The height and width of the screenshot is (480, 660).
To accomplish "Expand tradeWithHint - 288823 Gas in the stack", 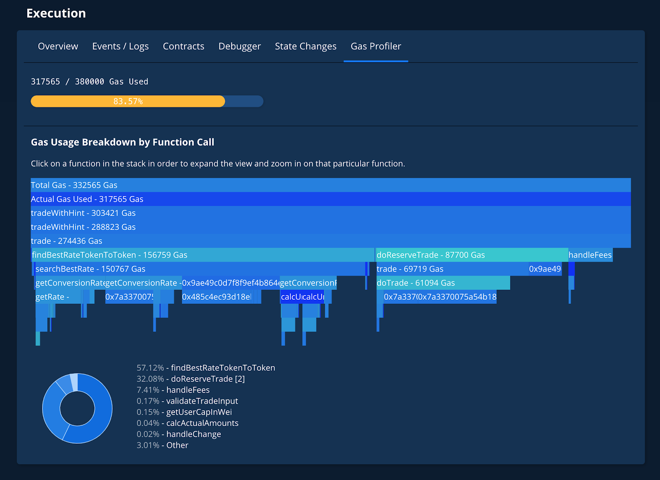I will 331,227.
